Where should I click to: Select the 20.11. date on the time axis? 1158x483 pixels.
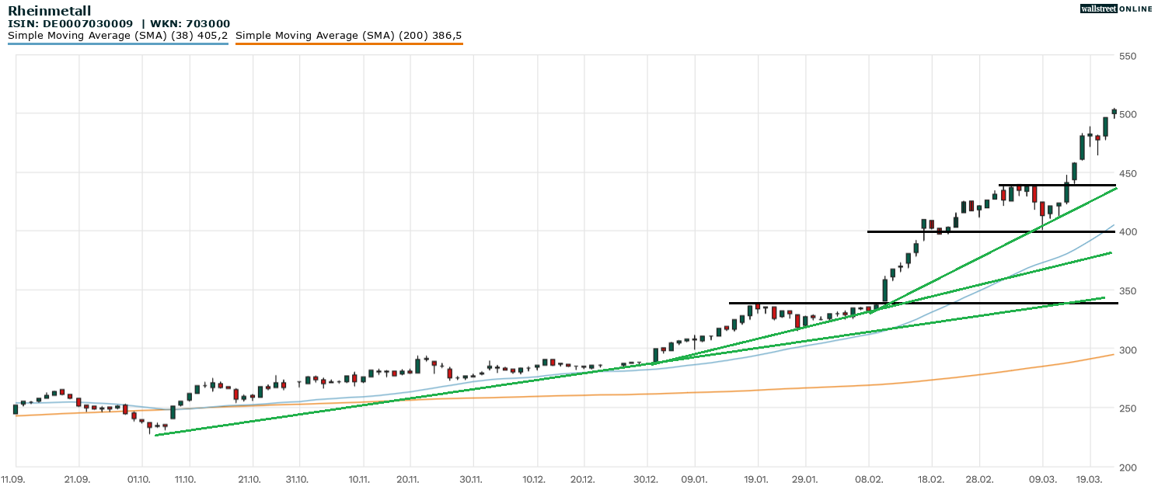point(409,479)
